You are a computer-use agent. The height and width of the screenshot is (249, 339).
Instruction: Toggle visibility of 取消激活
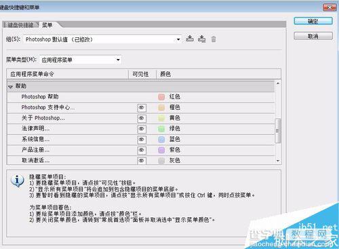(142, 161)
